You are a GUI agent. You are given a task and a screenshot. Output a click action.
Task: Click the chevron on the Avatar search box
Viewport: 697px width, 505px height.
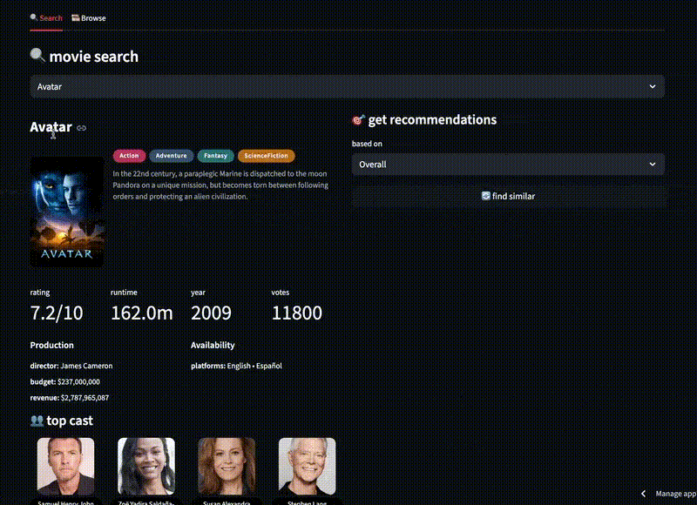click(652, 86)
